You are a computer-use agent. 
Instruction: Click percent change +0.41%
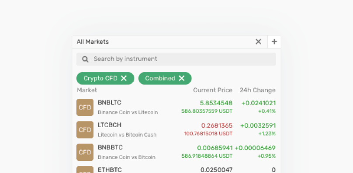[x=267, y=111]
